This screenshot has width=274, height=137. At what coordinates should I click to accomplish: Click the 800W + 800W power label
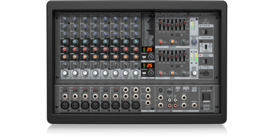(206, 107)
